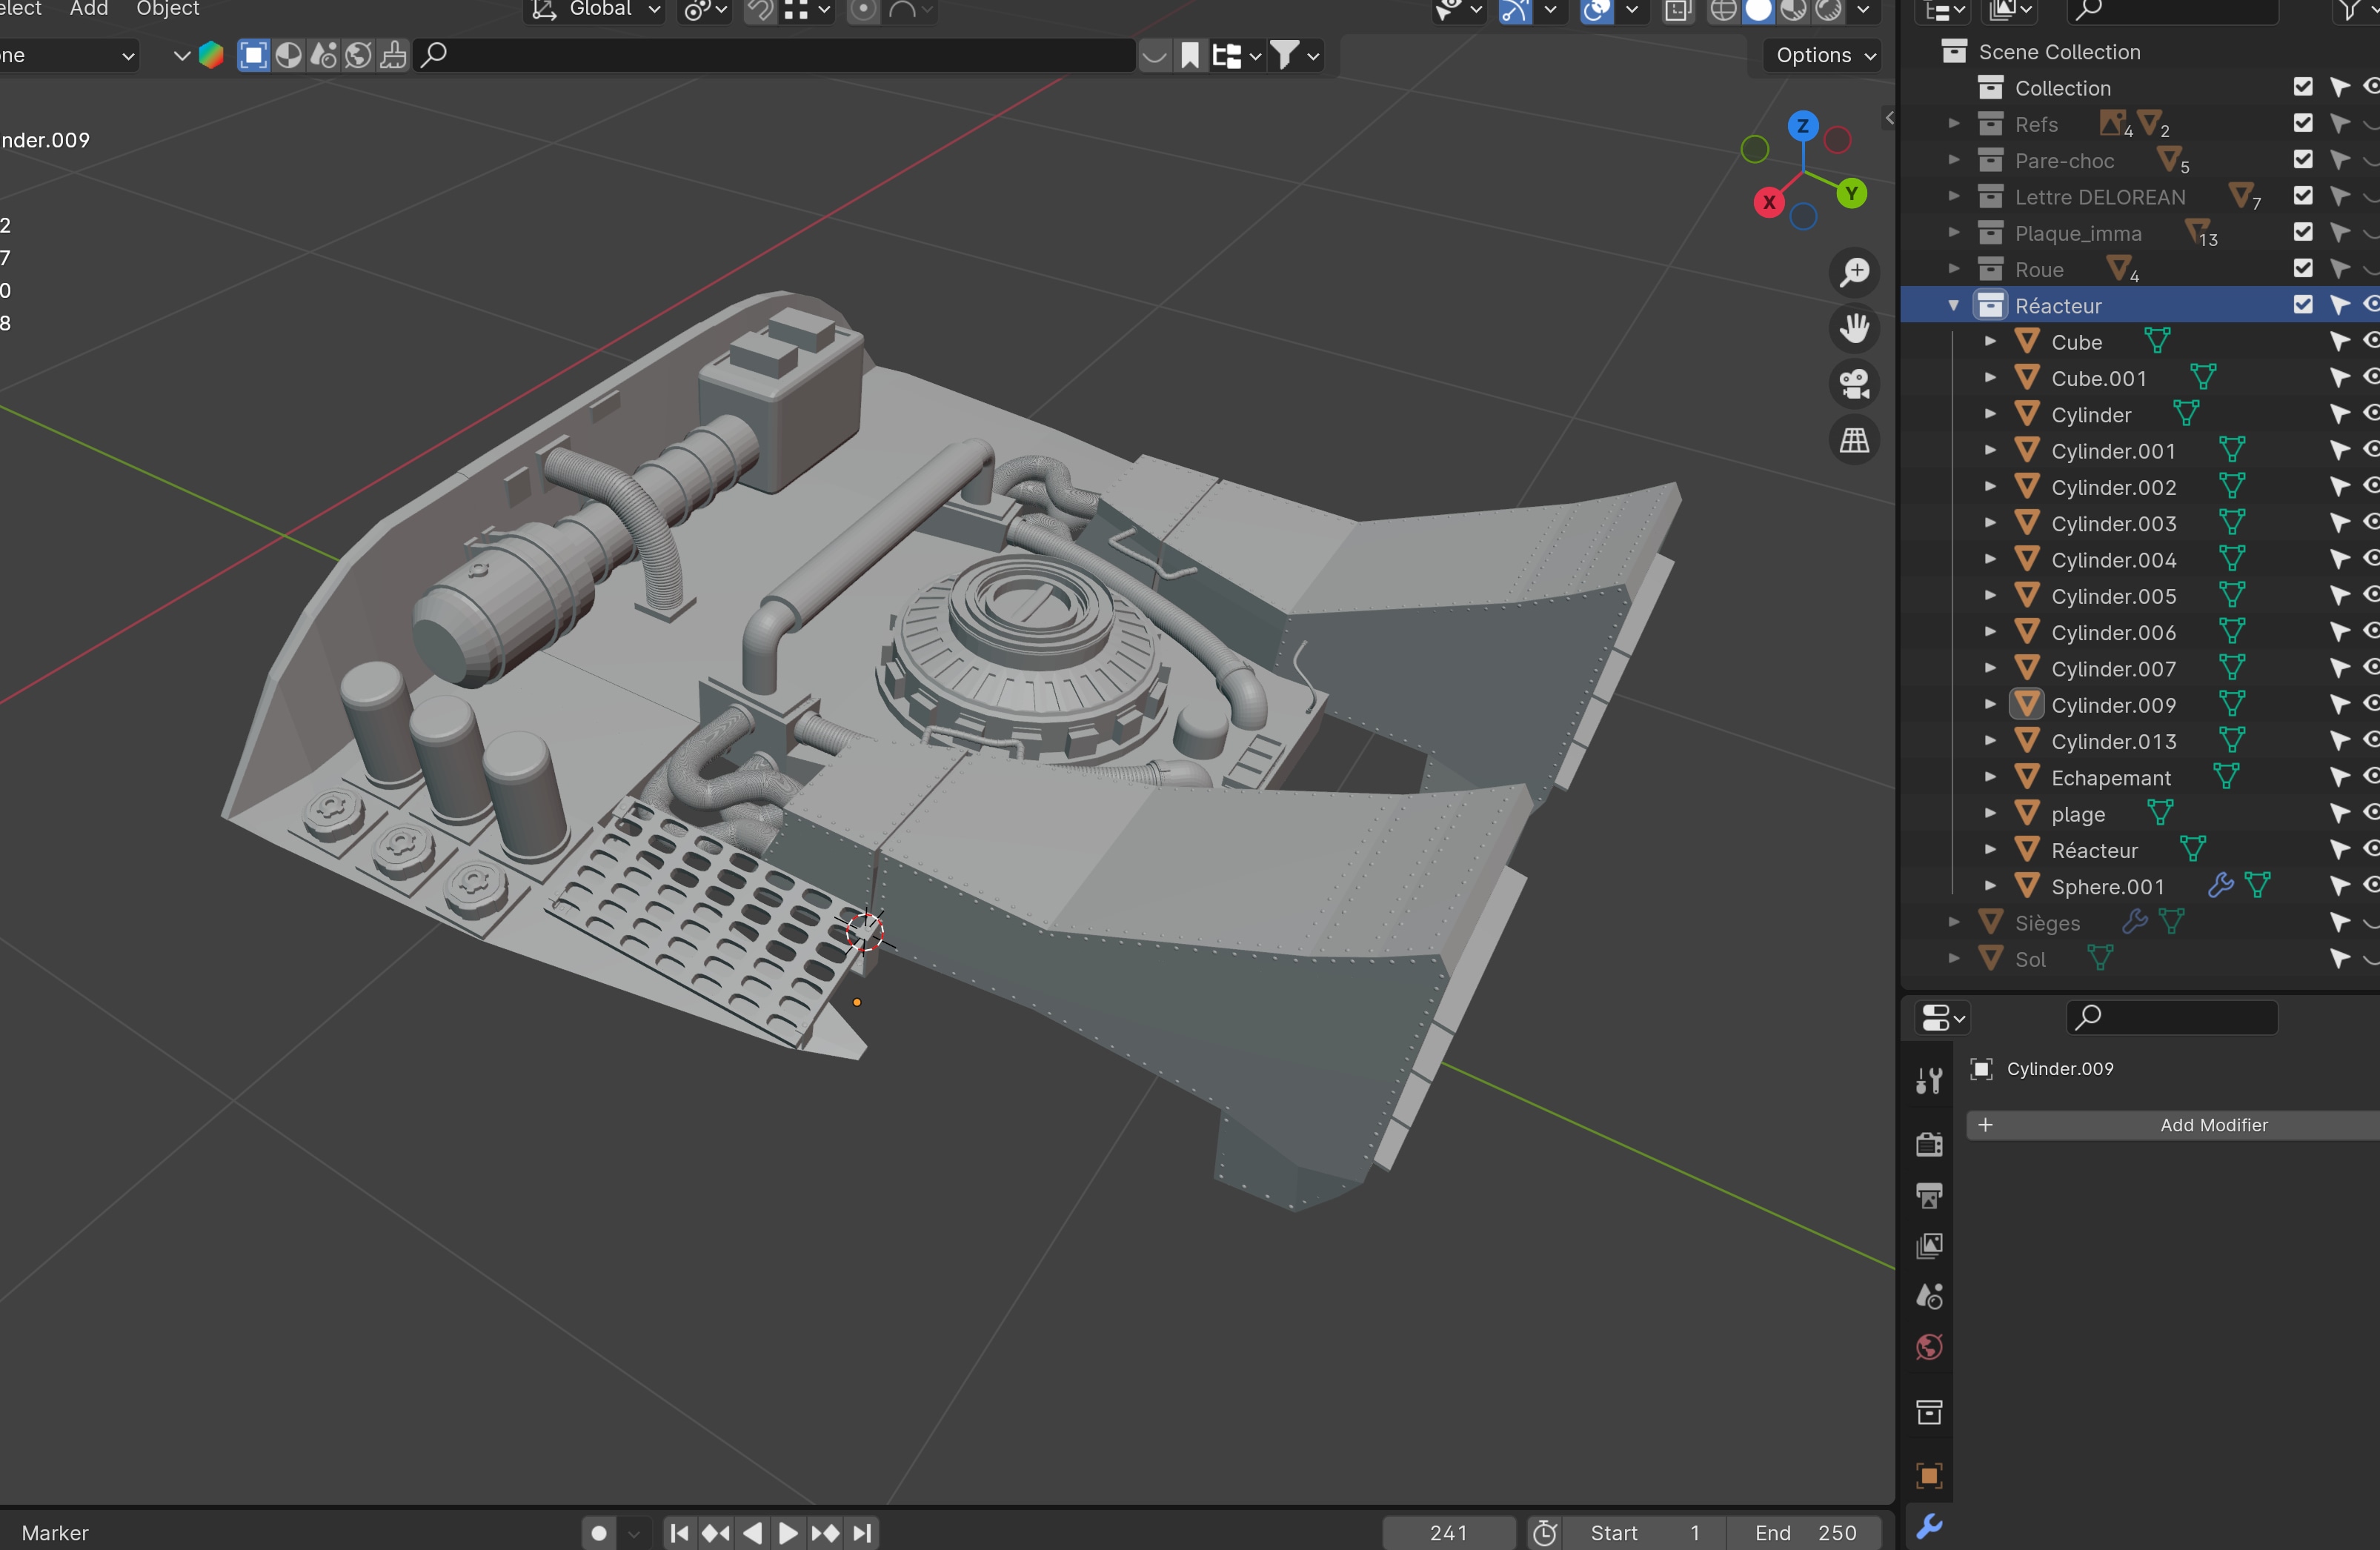The height and width of the screenshot is (1550, 2380).
Task: Click the properties panel search field
Action: [2172, 1018]
